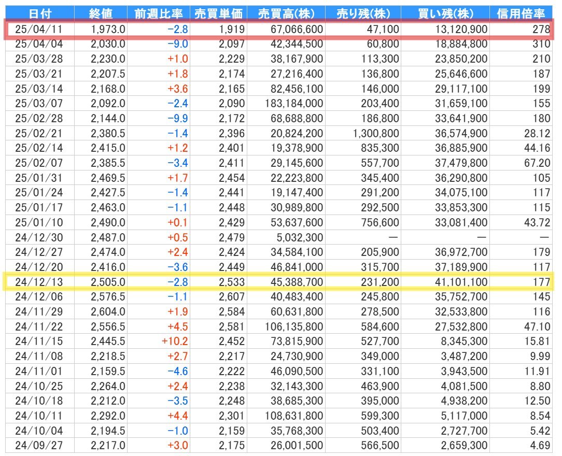The height and width of the screenshot is (456, 562).
Task: Select date cell 25/01/31
Action: coord(39,178)
